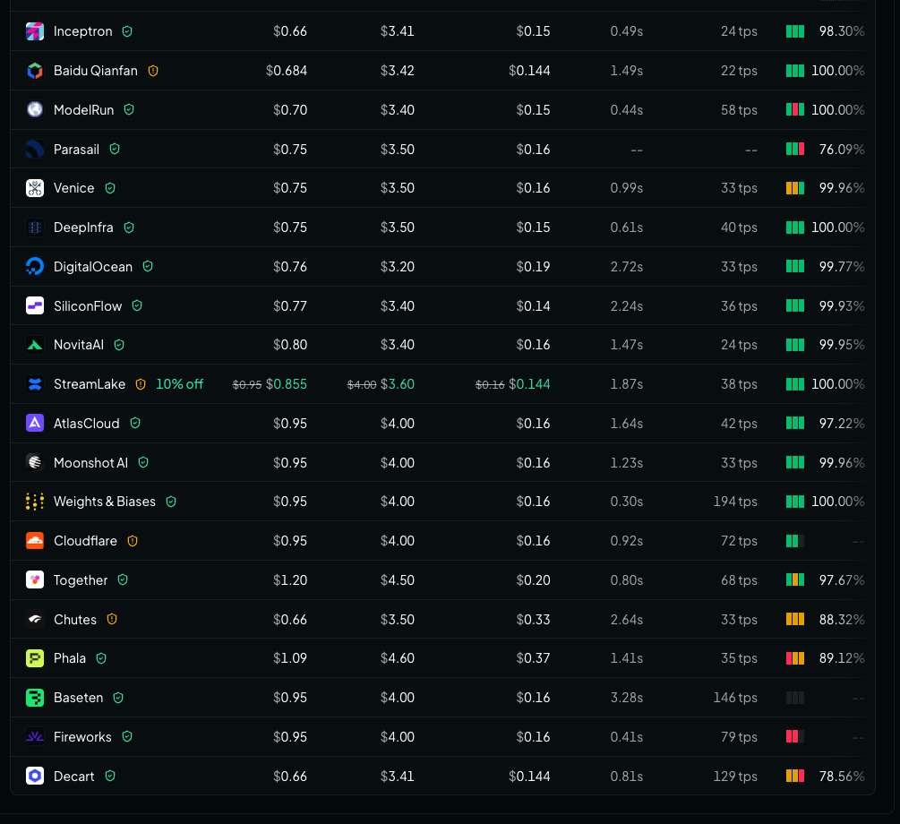Click the Baidu Qianfan provider logo
Image resolution: width=900 pixels, height=824 pixels.
pyautogui.click(x=34, y=71)
